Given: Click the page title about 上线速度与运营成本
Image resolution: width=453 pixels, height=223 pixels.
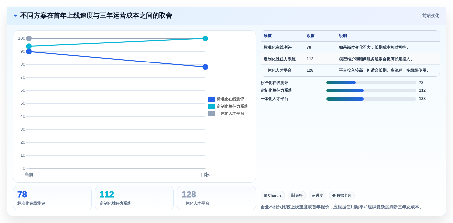Looking at the screenshot, I should click(x=96, y=16).
